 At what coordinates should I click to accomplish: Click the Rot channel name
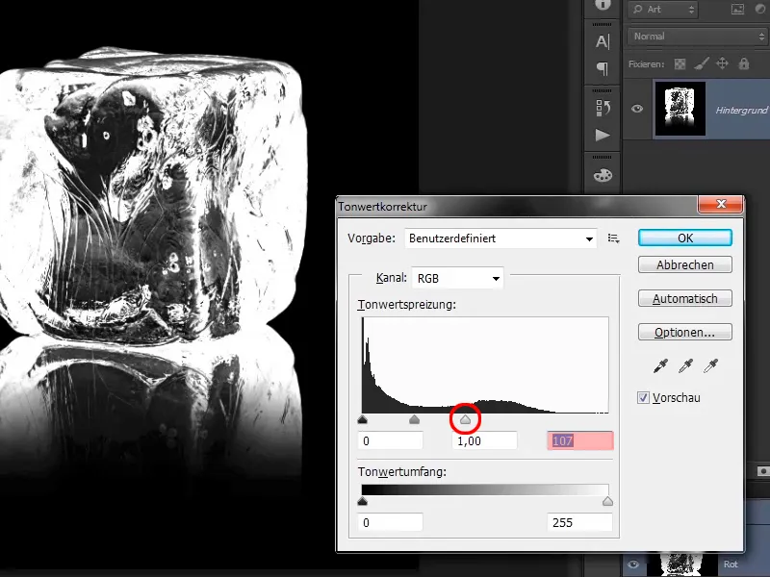(x=731, y=564)
